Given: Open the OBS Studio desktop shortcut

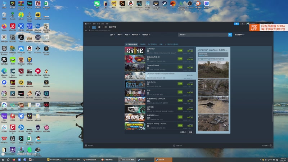Looking at the screenshot, I should (190, 4).
